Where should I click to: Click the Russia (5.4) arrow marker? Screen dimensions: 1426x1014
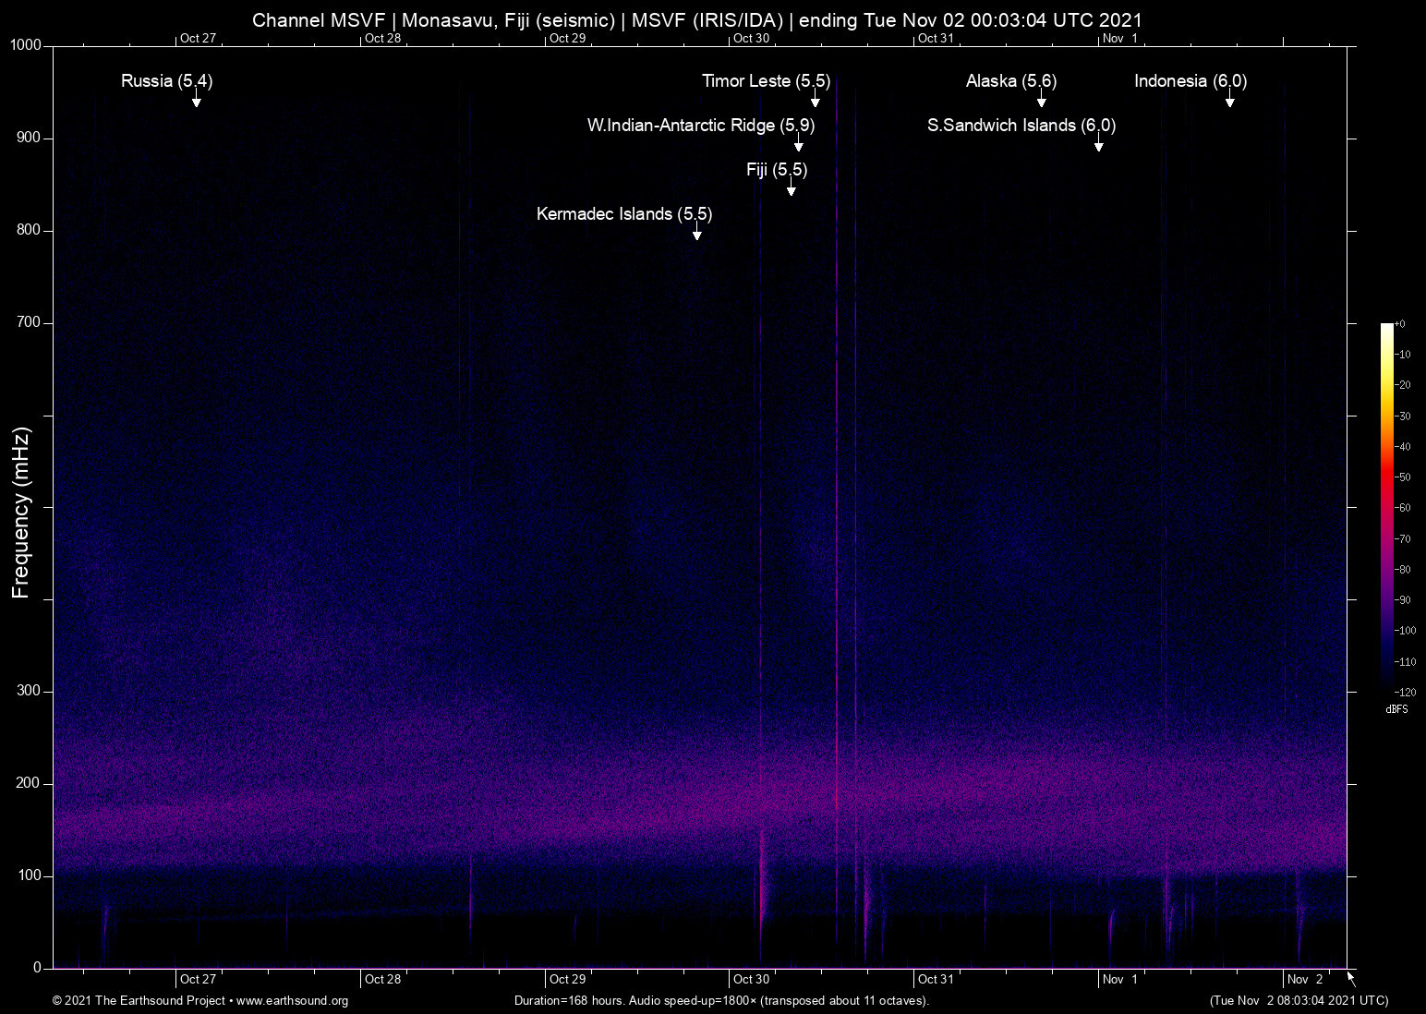[196, 98]
